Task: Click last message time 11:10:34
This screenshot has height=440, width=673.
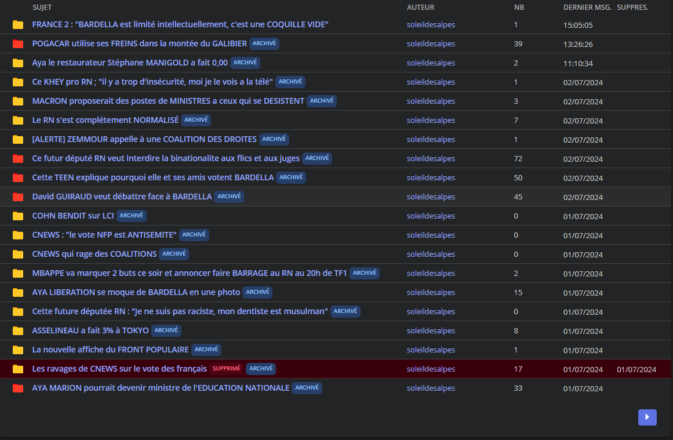Action: coord(578,64)
